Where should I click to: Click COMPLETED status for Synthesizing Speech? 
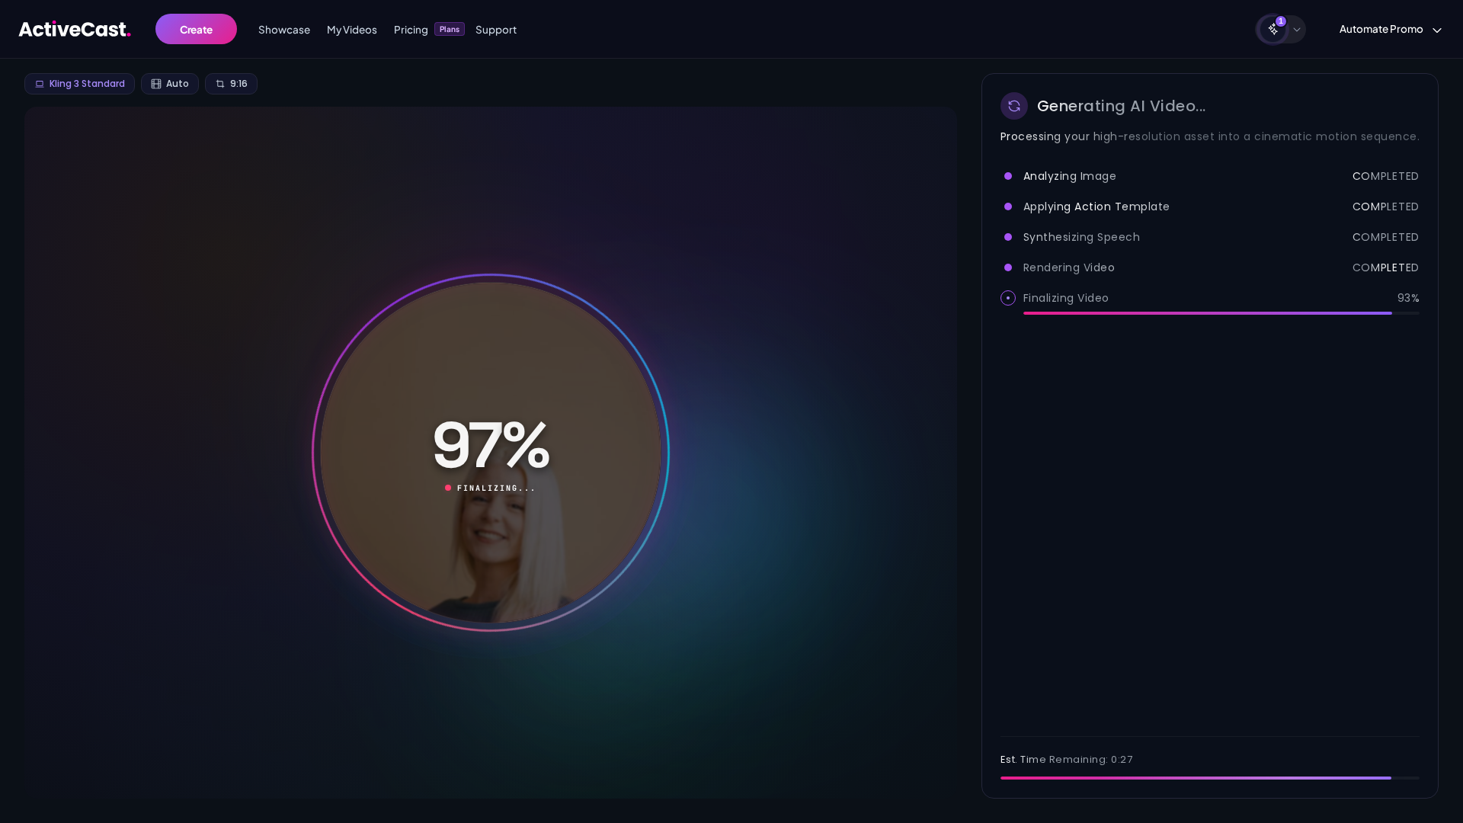1385,237
